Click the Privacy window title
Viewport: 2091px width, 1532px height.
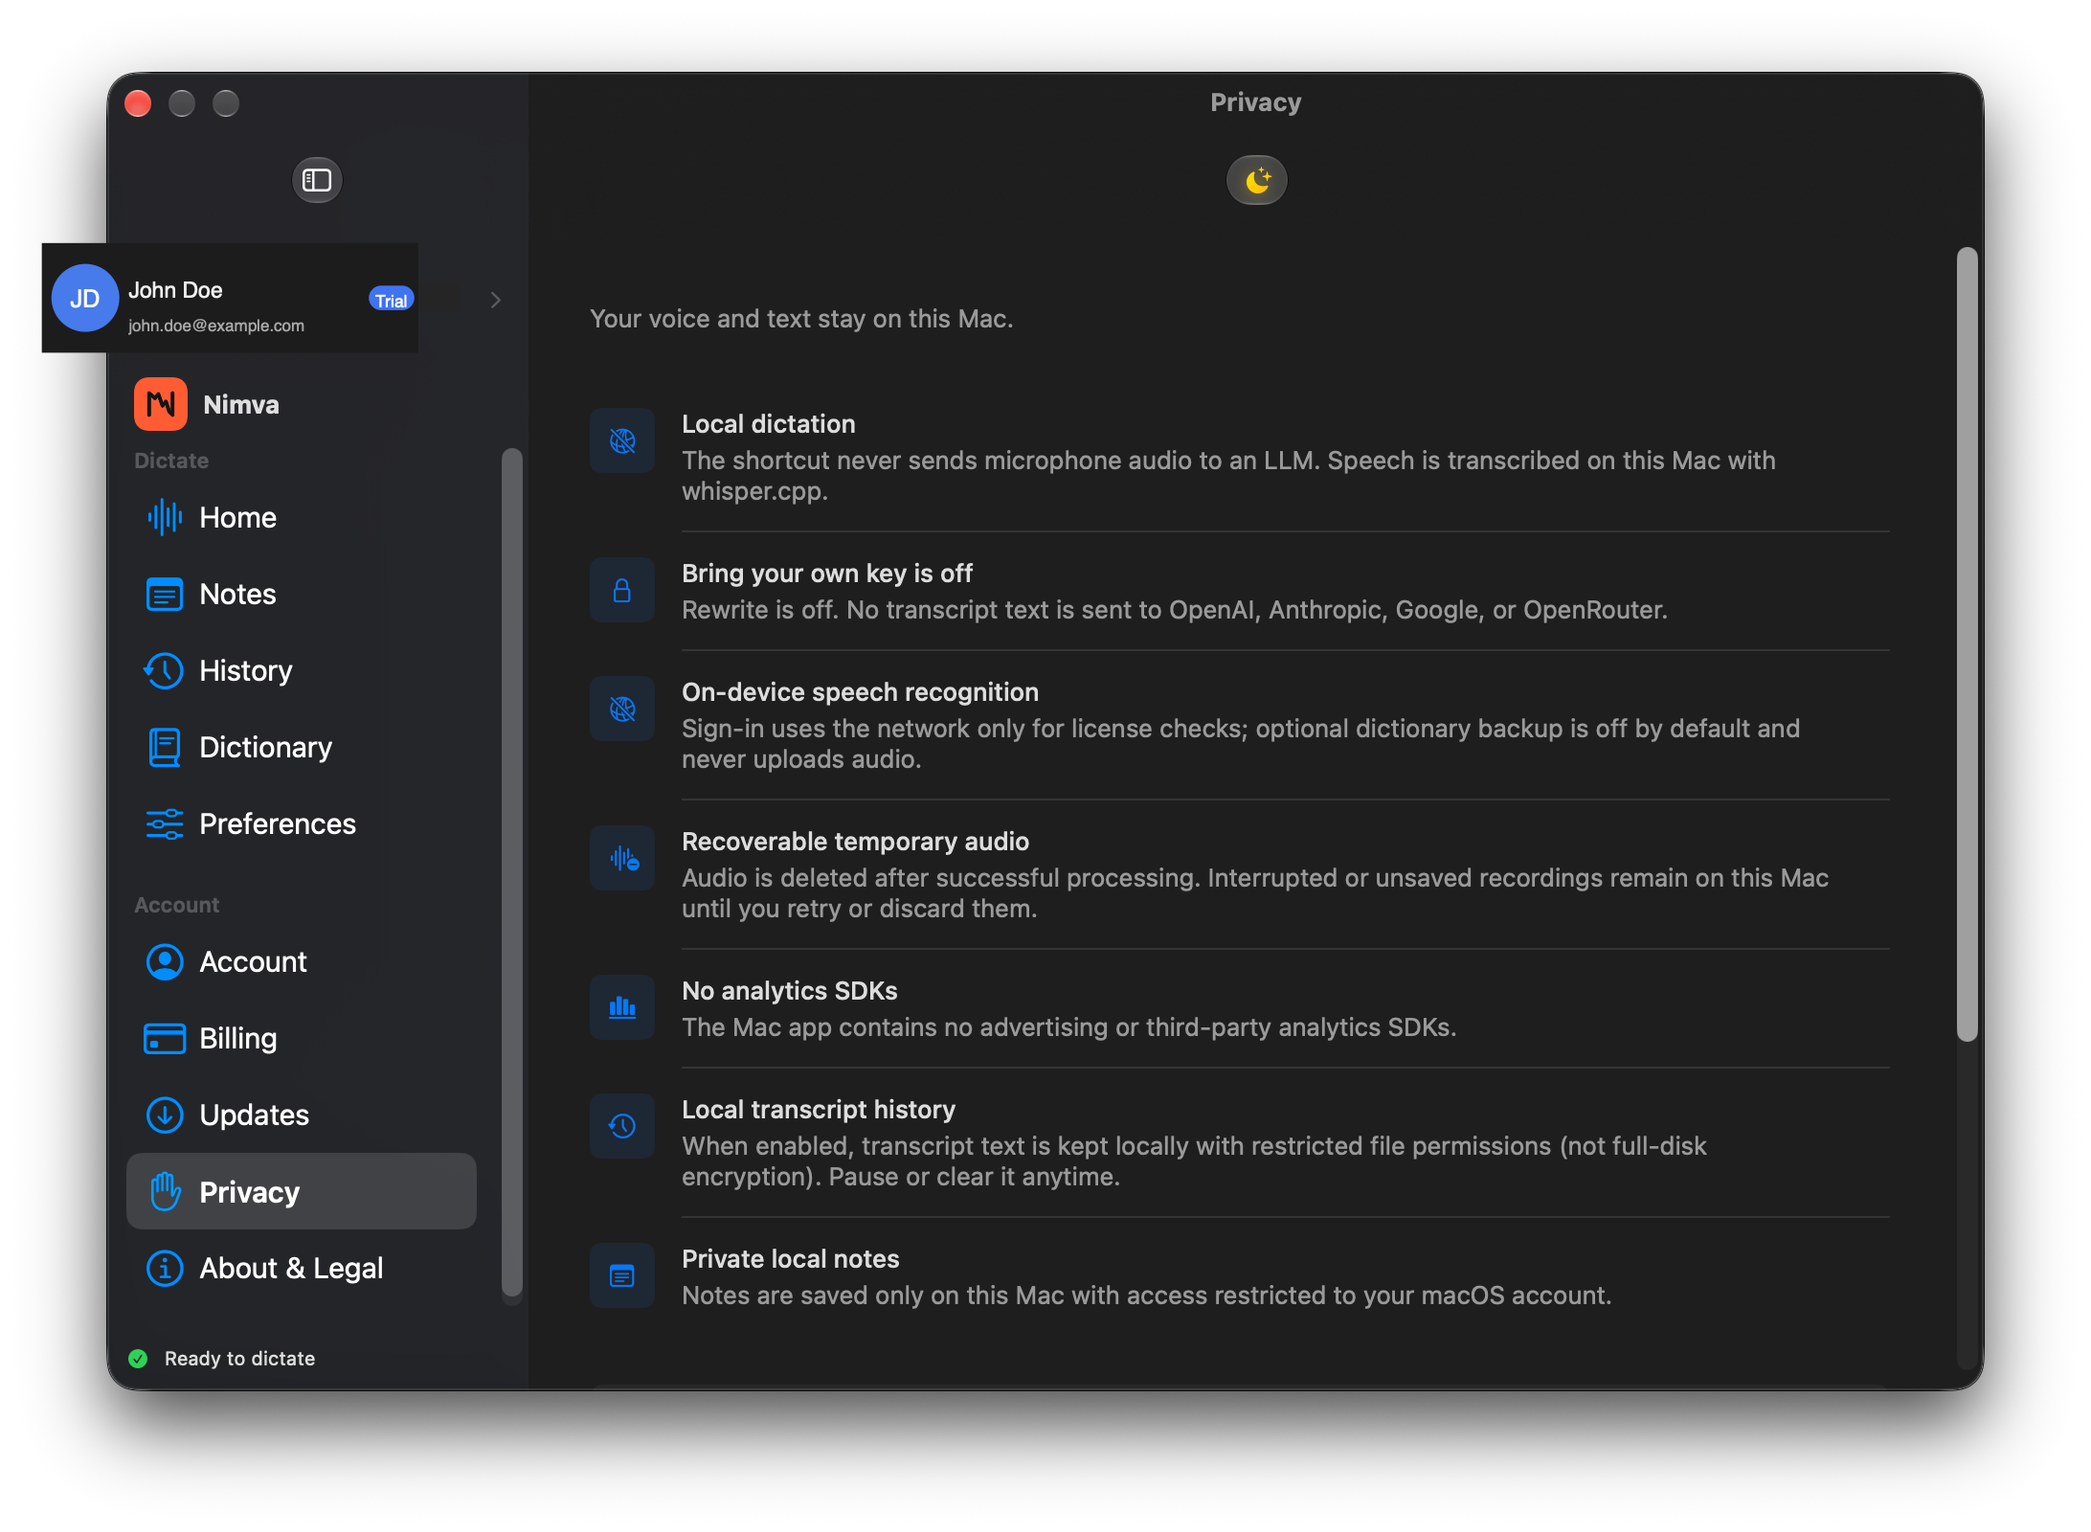coord(1255,102)
